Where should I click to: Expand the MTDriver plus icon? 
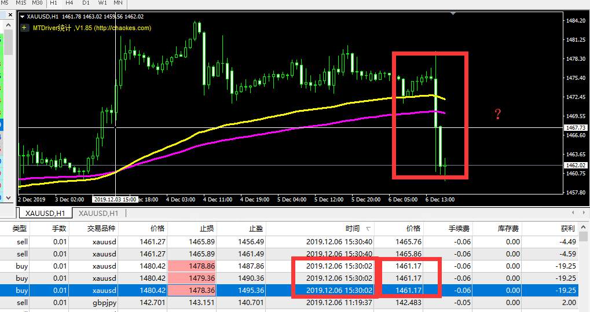coord(24,28)
